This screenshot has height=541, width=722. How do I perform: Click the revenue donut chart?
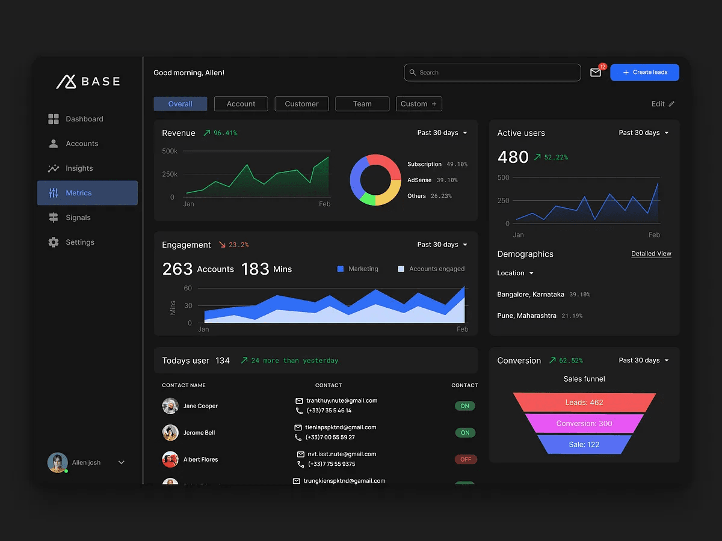(x=375, y=180)
